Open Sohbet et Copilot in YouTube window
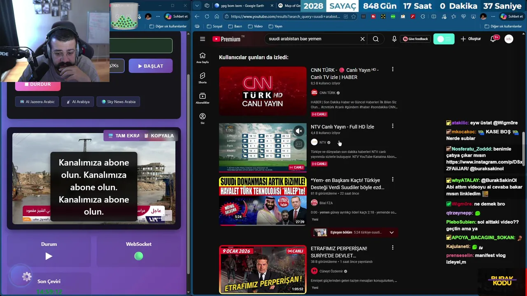Viewport: 527px width, 296px height. pos(512,16)
